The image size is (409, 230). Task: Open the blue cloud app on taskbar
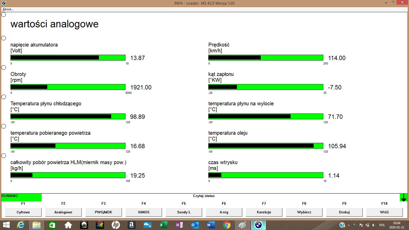[x=147, y=225]
